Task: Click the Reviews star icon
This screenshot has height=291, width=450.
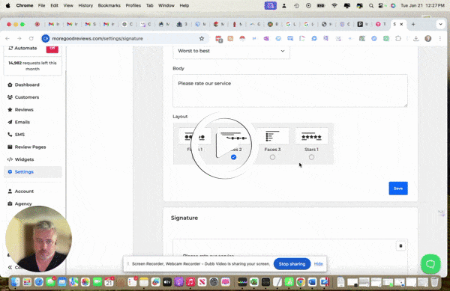Action: 10,109
